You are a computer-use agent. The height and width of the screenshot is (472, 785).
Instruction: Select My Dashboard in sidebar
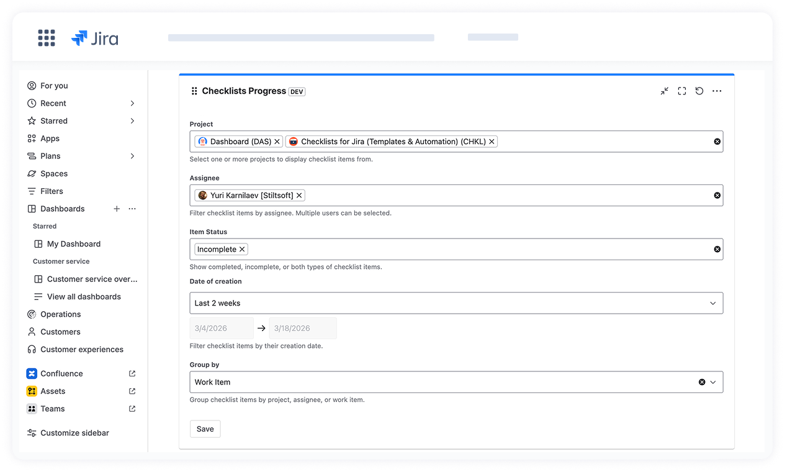[73, 244]
